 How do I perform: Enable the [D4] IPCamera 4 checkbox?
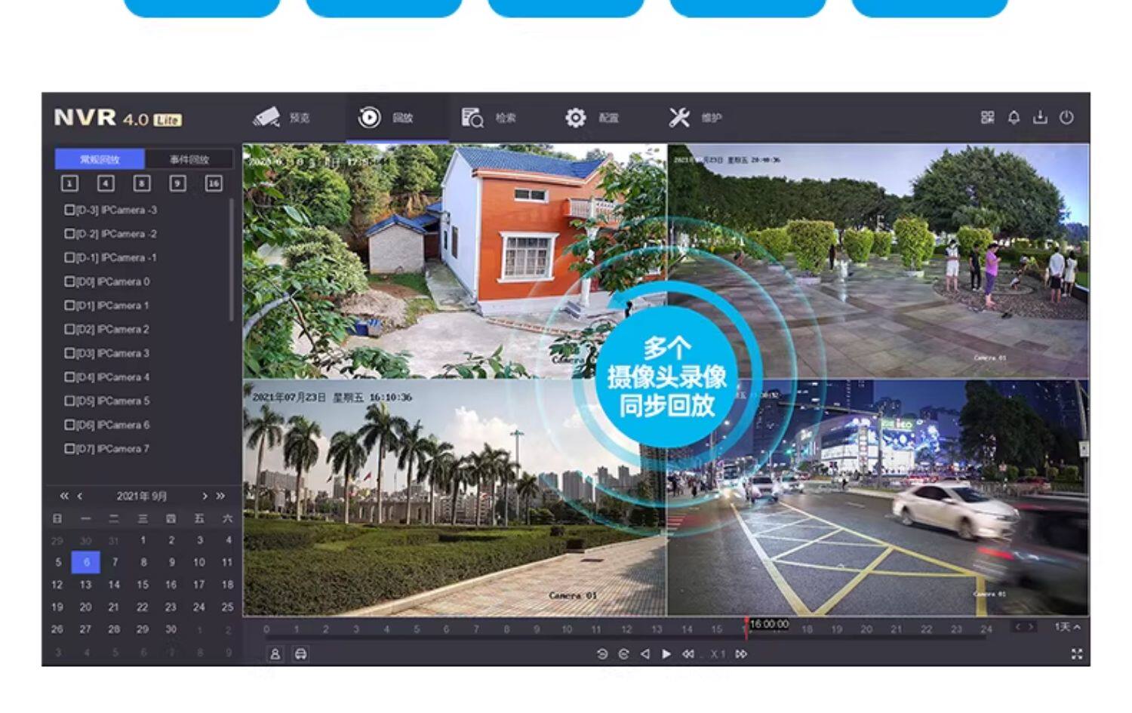[69, 377]
